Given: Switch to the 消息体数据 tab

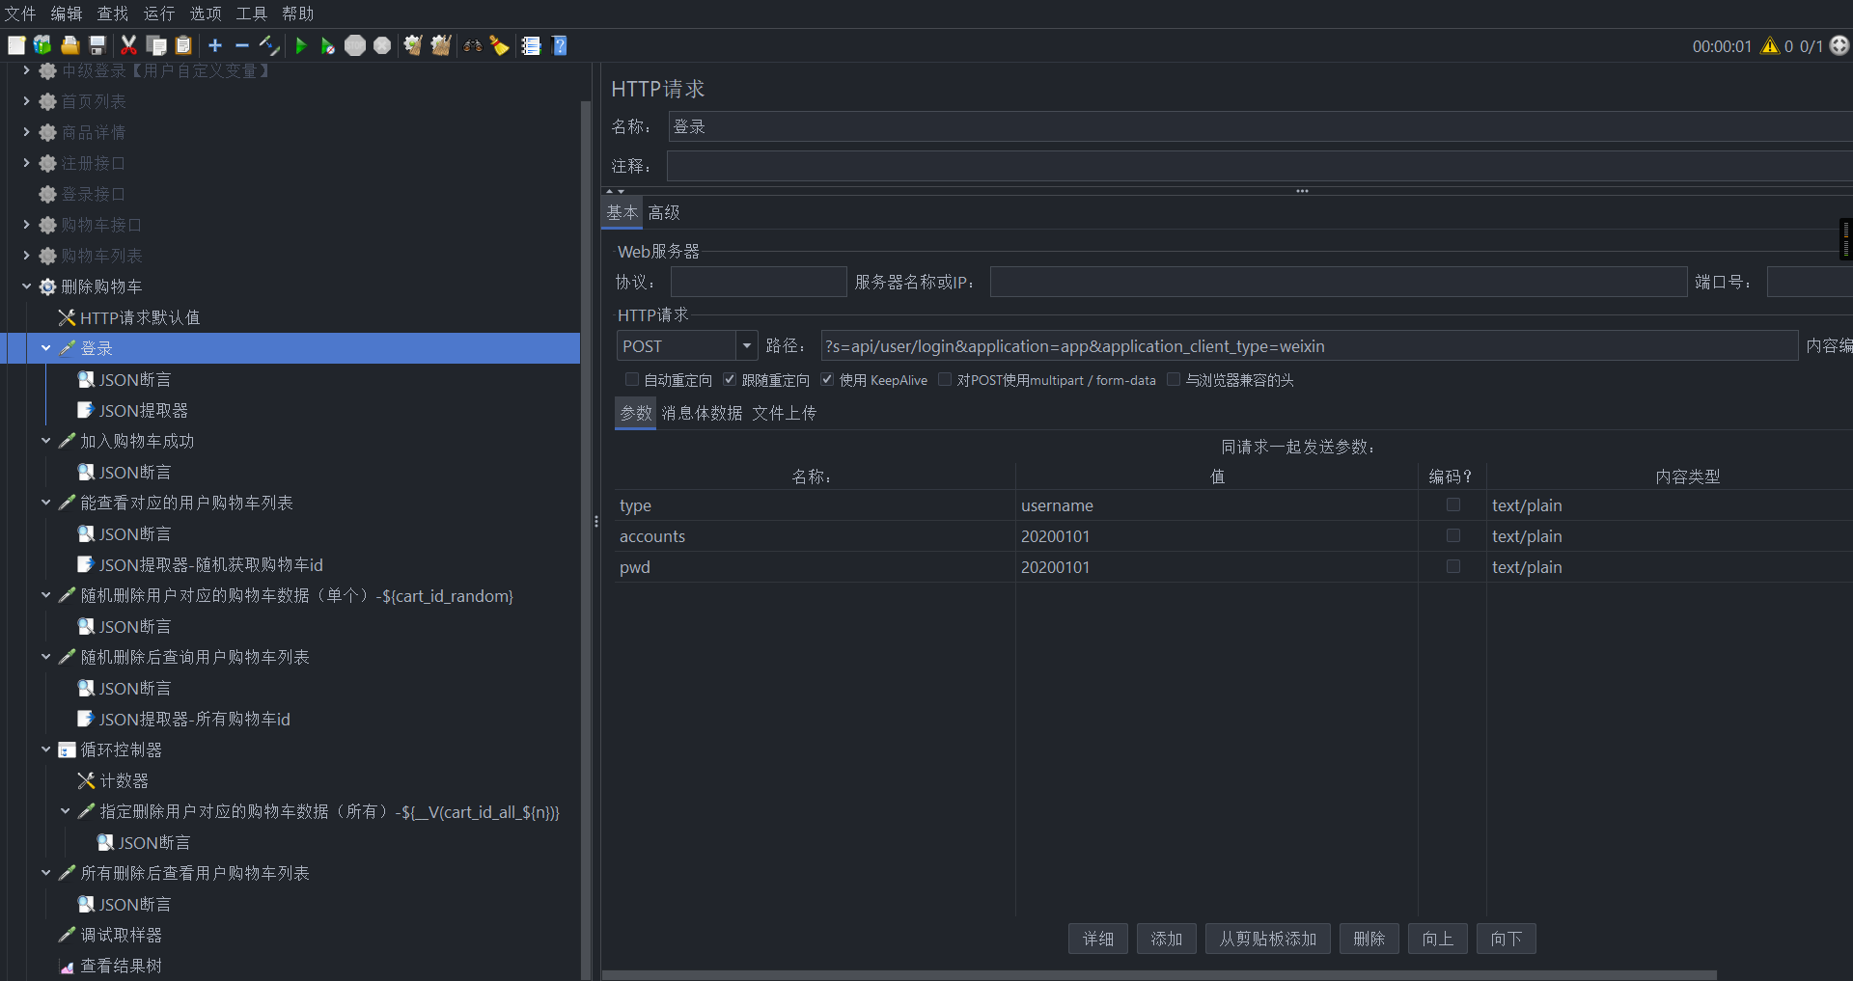Looking at the screenshot, I should (x=702, y=413).
